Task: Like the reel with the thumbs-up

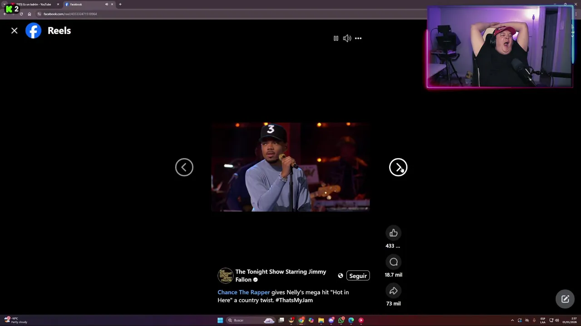Action: point(394,233)
